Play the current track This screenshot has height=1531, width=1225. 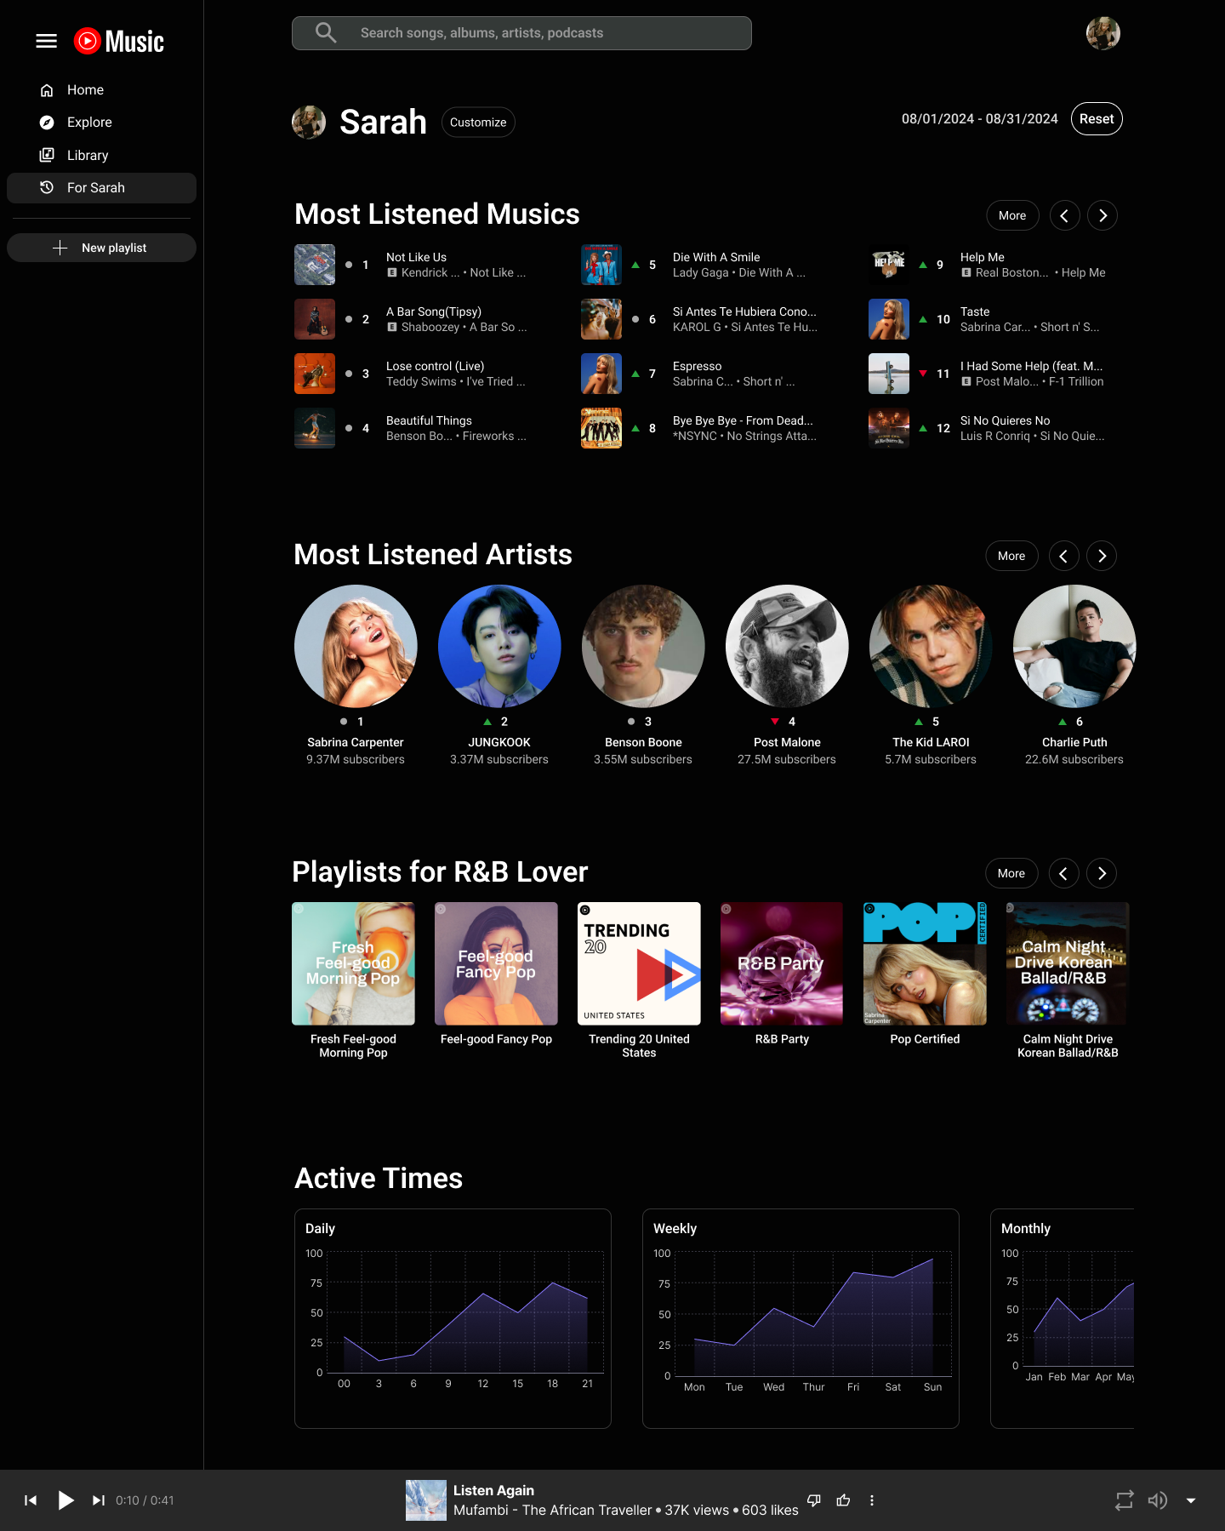[x=66, y=1500]
